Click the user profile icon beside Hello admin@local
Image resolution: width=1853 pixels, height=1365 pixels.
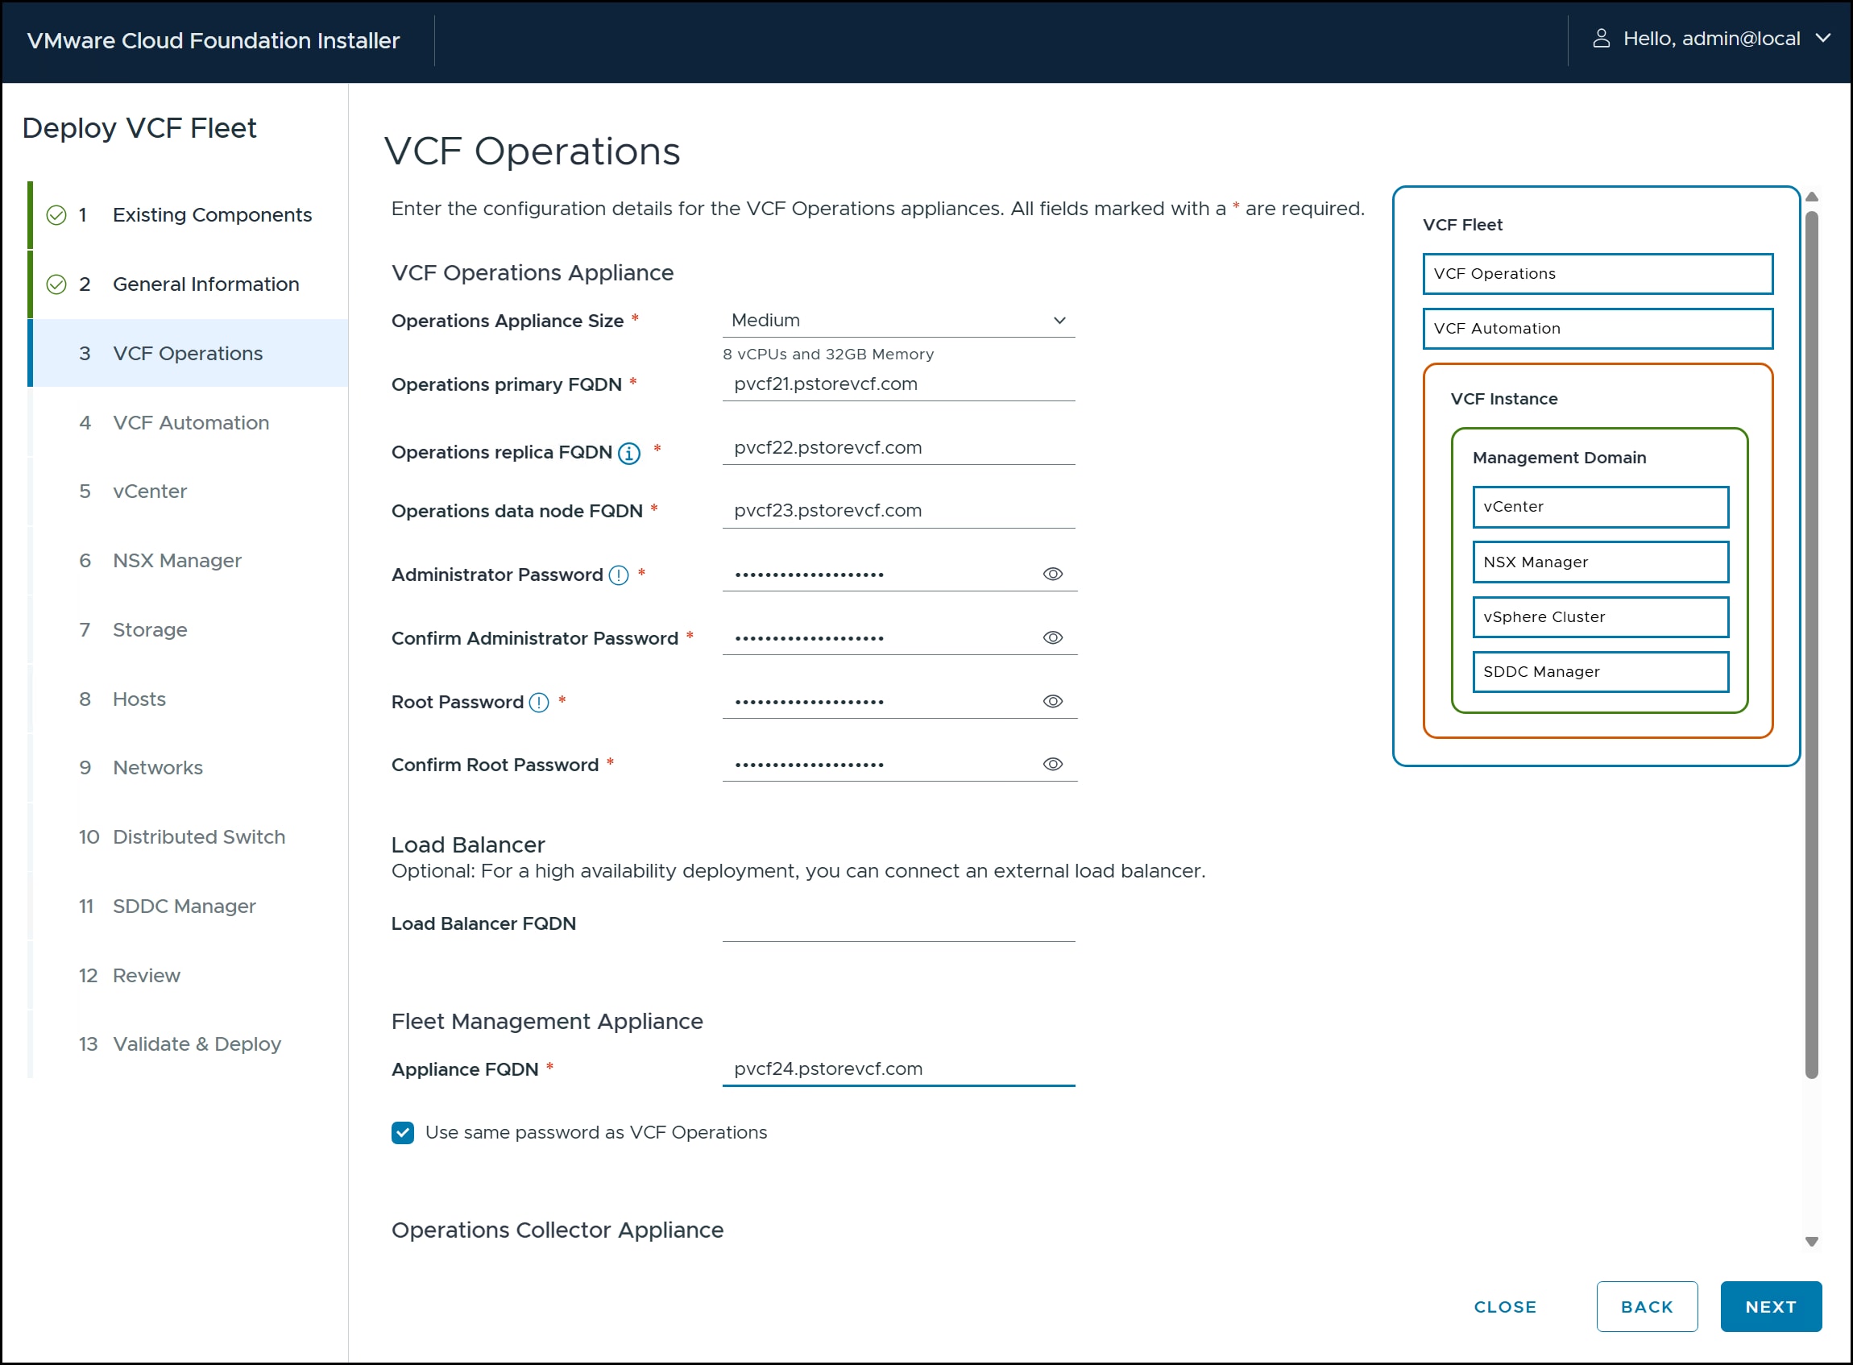click(1600, 39)
